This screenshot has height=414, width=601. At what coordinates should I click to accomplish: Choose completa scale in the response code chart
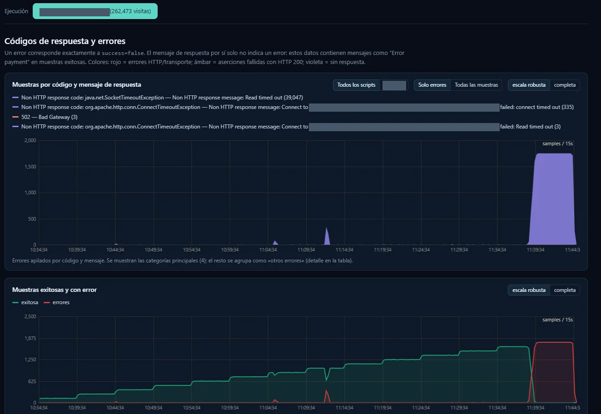565,85
